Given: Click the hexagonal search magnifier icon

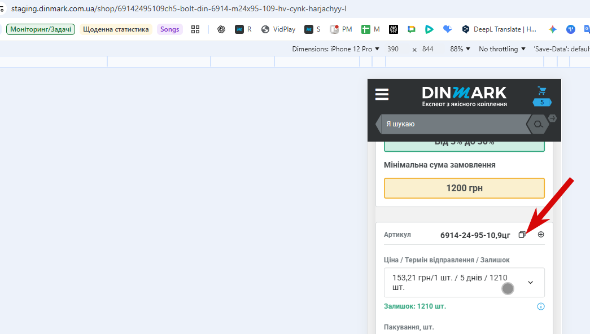Looking at the screenshot, I should pyautogui.click(x=538, y=124).
